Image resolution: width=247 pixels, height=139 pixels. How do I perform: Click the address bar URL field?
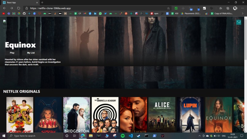pos(97,8)
